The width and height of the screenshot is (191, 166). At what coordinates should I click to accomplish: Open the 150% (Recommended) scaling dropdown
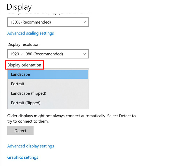[x=48, y=22]
